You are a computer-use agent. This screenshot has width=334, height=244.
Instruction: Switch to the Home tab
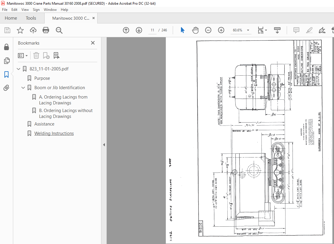coord(11,18)
